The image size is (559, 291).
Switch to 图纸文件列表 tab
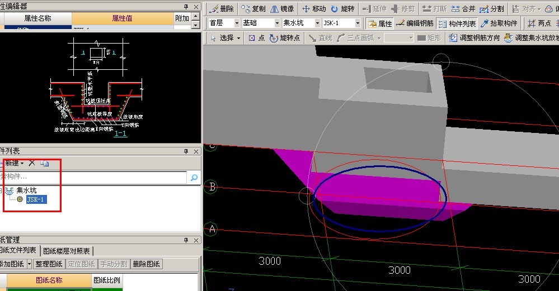pyautogui.click(x=19, y=250)
